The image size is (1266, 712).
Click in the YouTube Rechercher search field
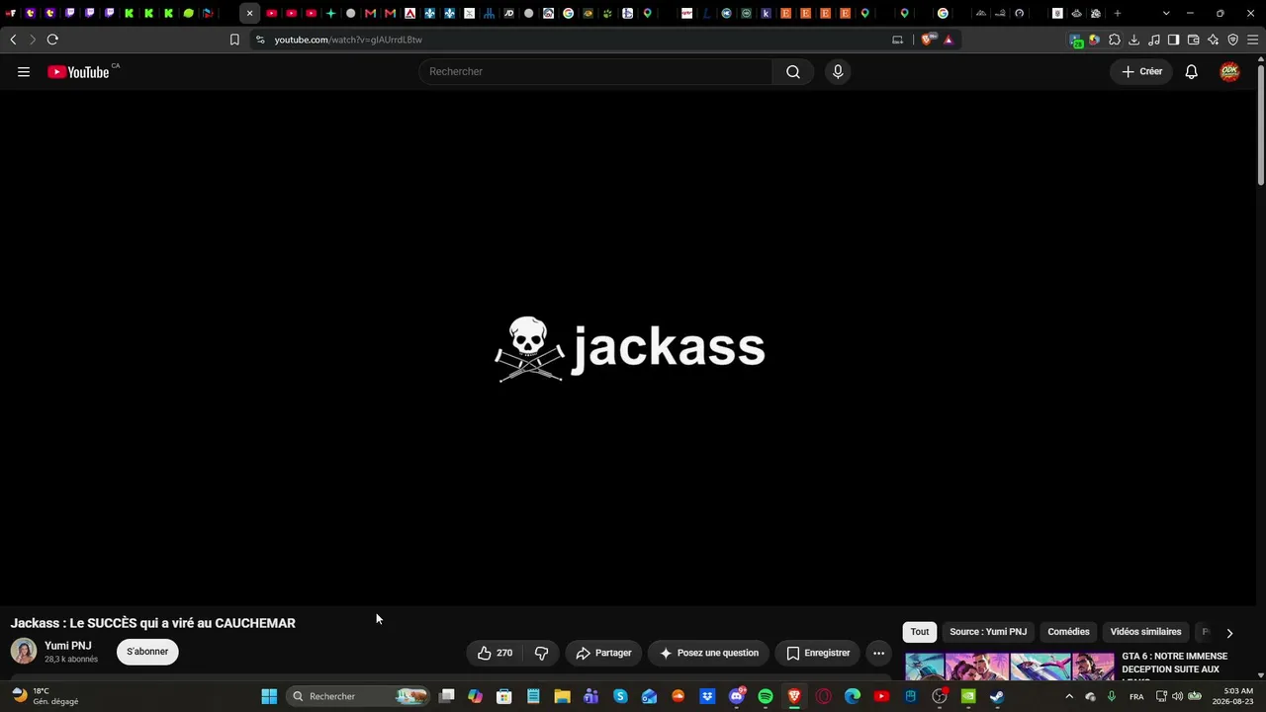pos(595,71)
